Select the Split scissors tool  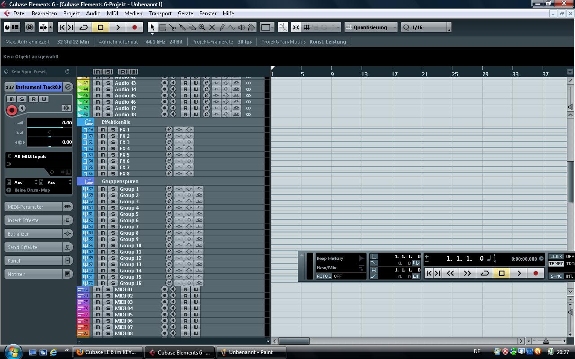172,27
